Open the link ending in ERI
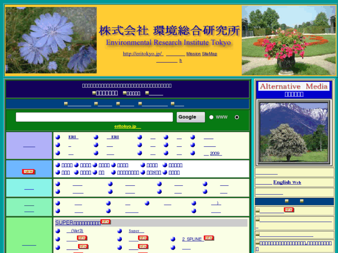The width and height of the screenshot is (338, 253). pos(113,137)
